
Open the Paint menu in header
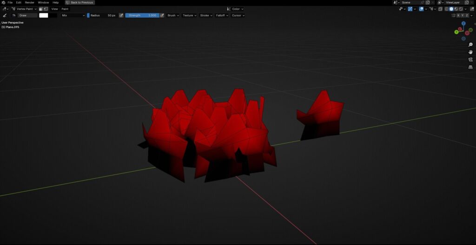click(x=65, y=9)
